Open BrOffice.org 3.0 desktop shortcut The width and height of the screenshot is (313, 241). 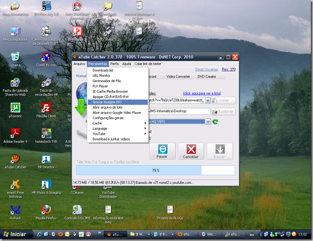(46, 8)
